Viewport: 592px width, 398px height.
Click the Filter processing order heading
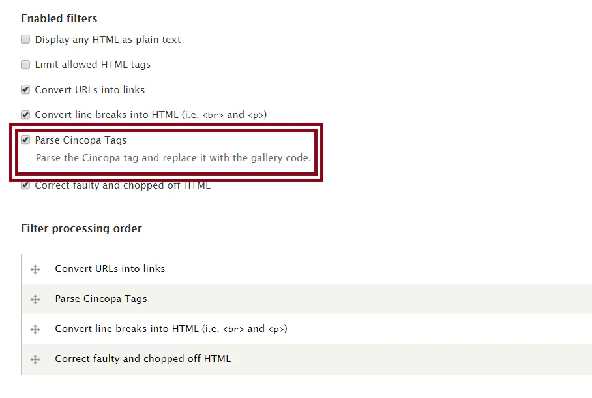(x=81, y=228)
